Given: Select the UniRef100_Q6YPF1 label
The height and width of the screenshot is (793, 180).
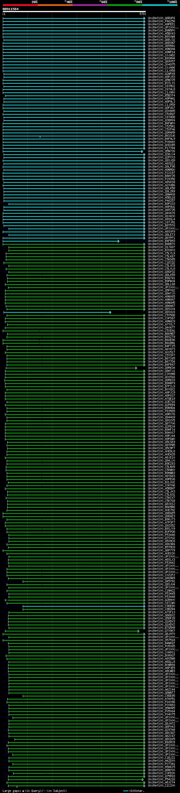Looking at the screenshot, I should tap(161, 238).
